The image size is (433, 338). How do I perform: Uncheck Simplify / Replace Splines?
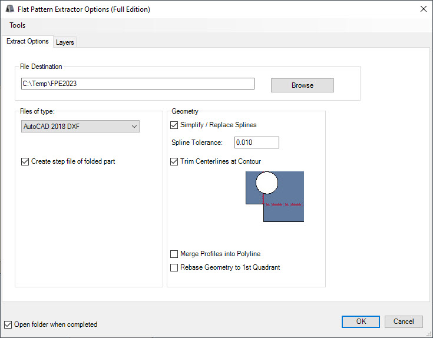pos(174,125)
